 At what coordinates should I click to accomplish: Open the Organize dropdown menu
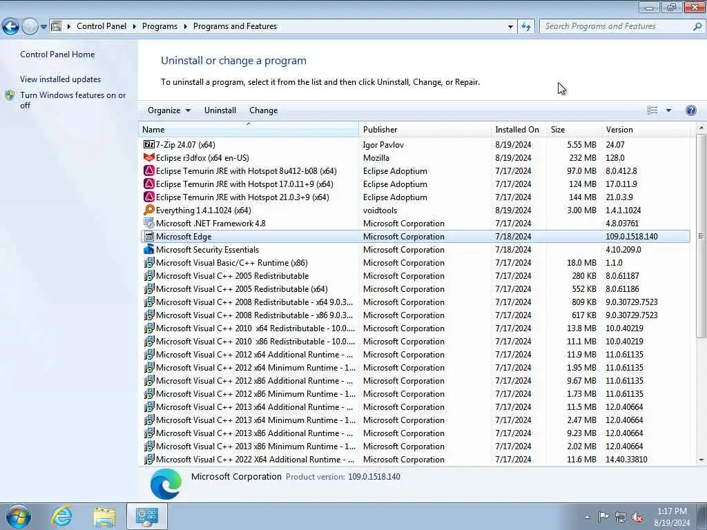click(169, 110)
